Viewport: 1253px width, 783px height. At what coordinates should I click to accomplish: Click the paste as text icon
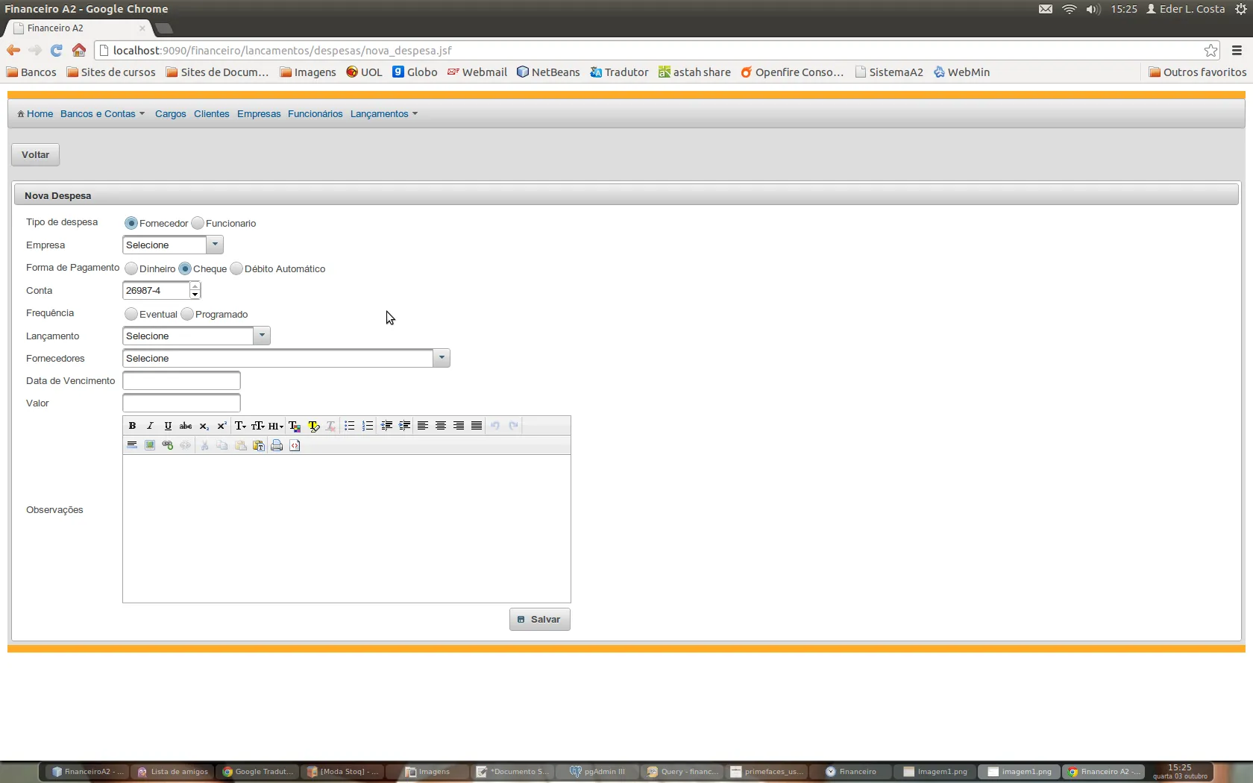pos(258,445)
